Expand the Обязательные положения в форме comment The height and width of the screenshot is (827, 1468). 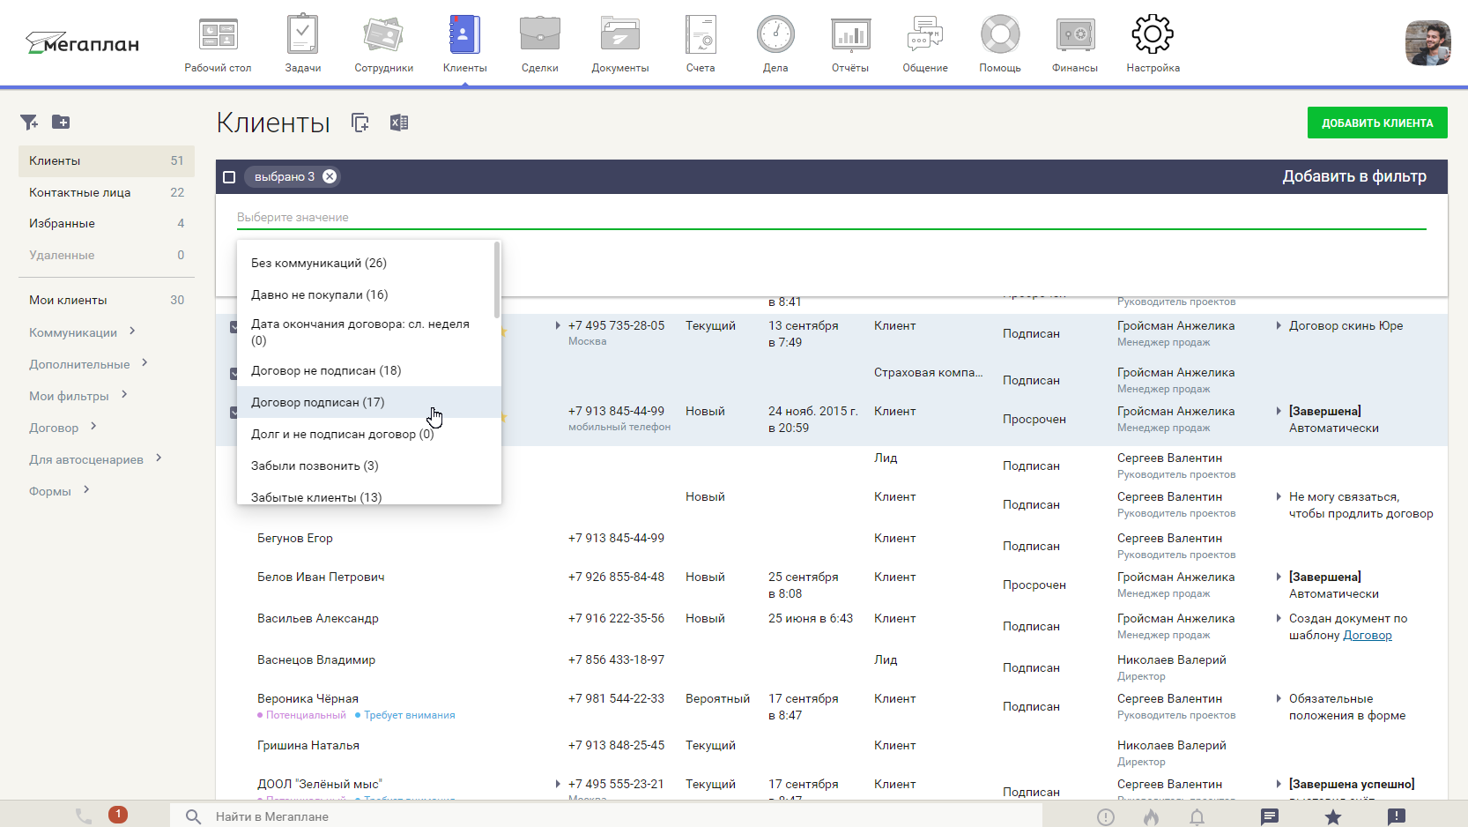(1279, 699)
